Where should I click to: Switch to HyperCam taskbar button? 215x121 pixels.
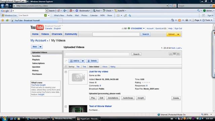click(x=88, y=119)
